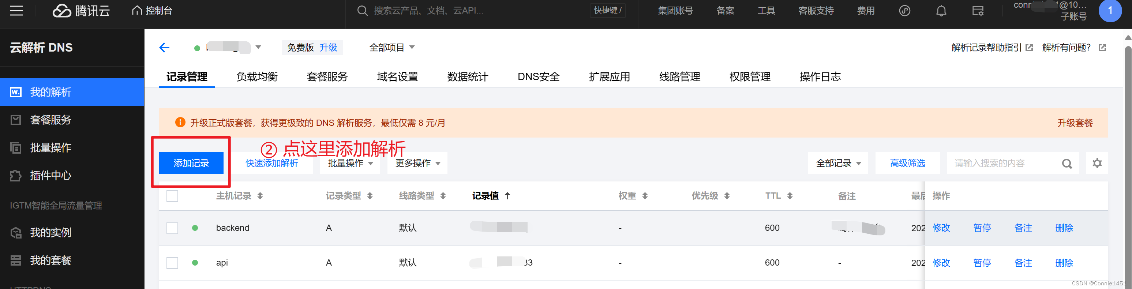Open the 备案 menu
Viewport: 1132px width, 289px height.
725,11
